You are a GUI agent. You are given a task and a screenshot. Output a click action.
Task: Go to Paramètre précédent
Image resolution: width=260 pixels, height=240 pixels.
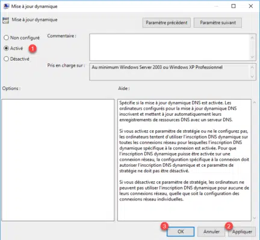click(x=167, y=23)
